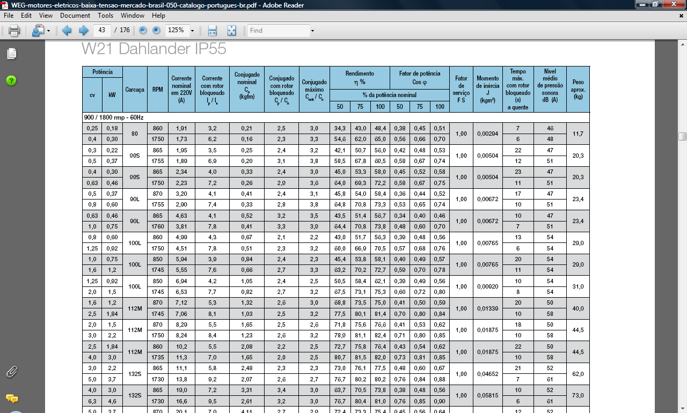Click the Fator de potência Cos φ header

point(420,78)
